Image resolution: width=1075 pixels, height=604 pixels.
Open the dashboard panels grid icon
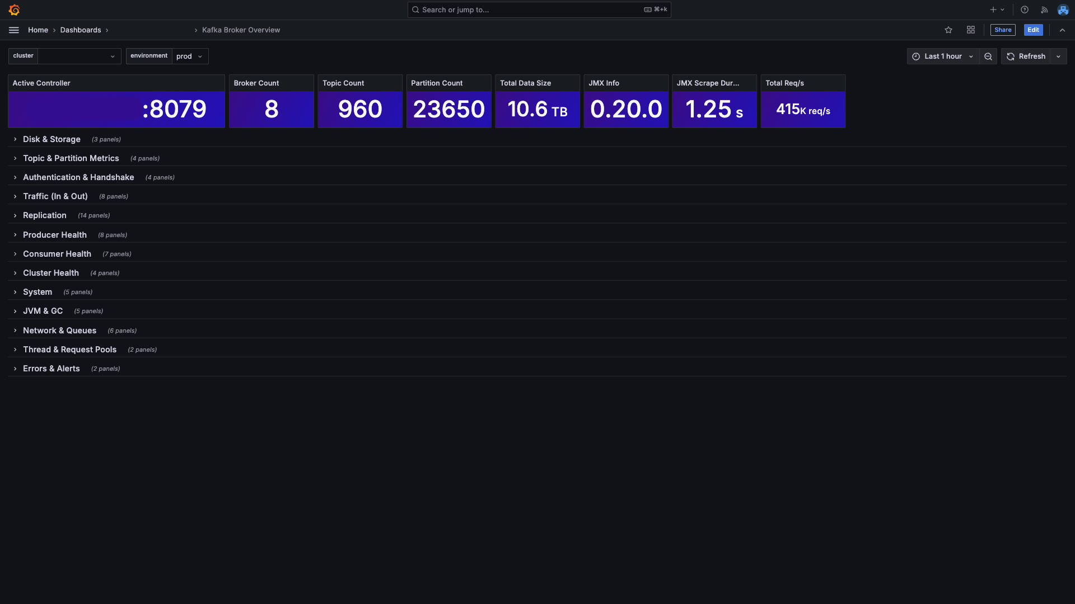tap(971, 30)
